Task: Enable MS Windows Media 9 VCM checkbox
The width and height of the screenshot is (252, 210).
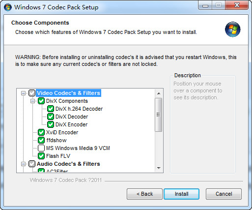Action: click(x=41, y=148)
